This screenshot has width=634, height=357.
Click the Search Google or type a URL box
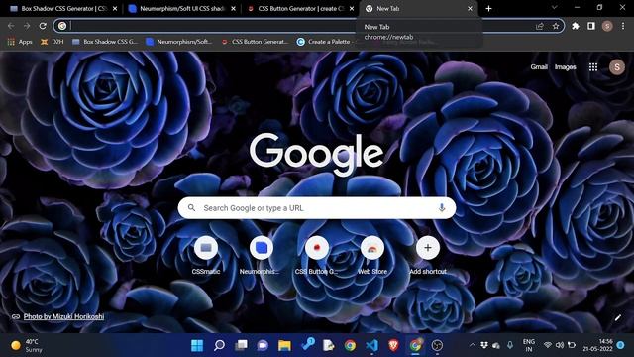[x=317, y=208]
